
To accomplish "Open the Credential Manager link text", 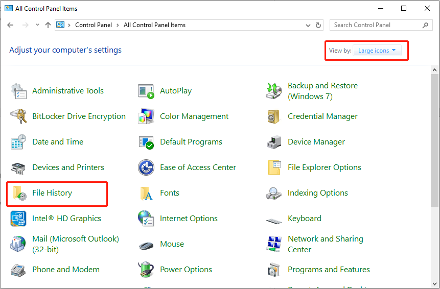I will click(322, 116).
